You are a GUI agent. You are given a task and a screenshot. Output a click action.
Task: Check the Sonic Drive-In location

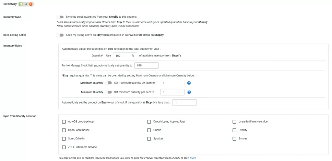64,139
